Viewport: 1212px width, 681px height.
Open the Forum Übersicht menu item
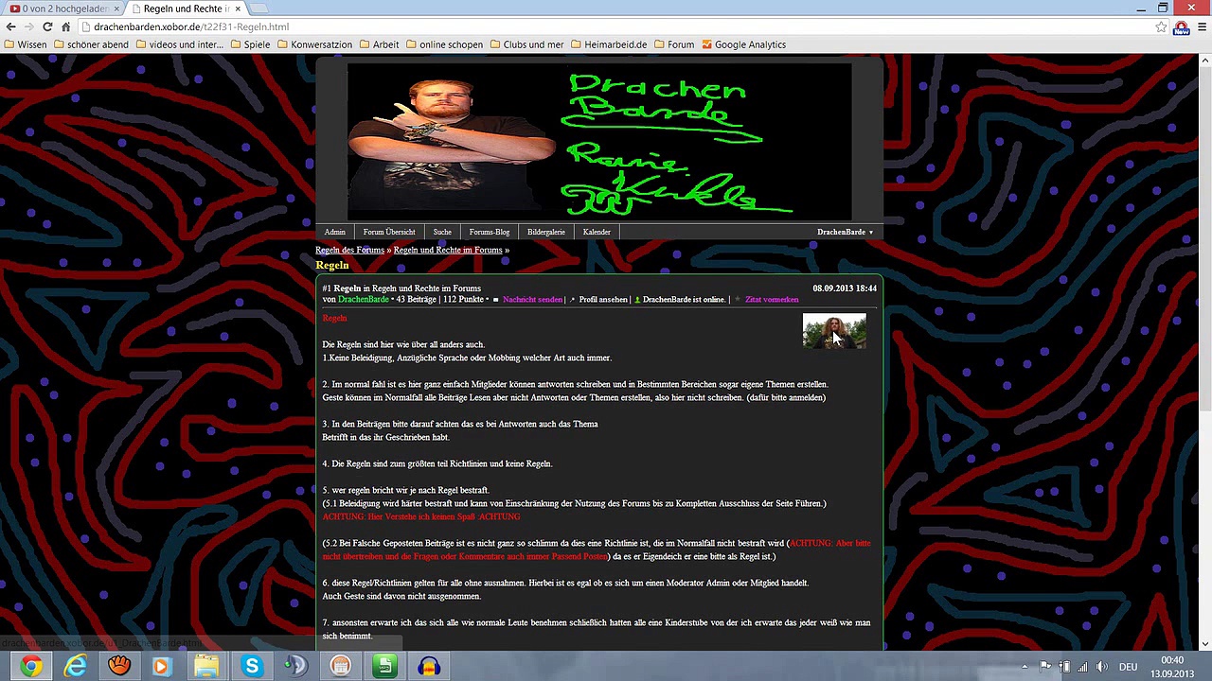click(x=388, y=232)
